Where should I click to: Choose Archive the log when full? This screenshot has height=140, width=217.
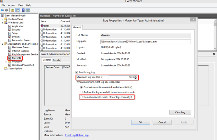[x=81, y=92]
